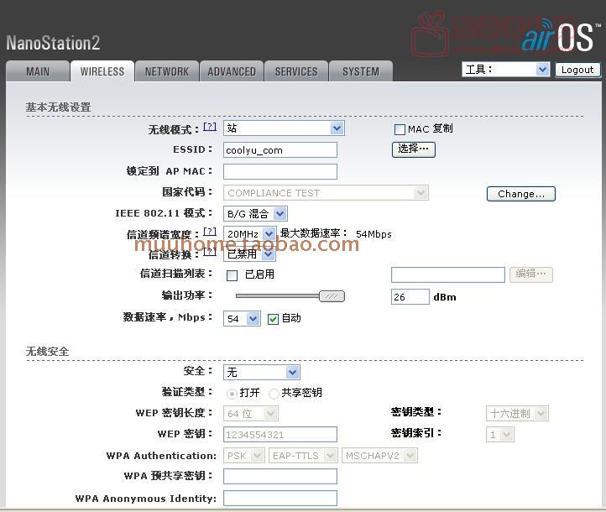Click the 锁定到 AP MAC input field

click(x=280, y=171)
